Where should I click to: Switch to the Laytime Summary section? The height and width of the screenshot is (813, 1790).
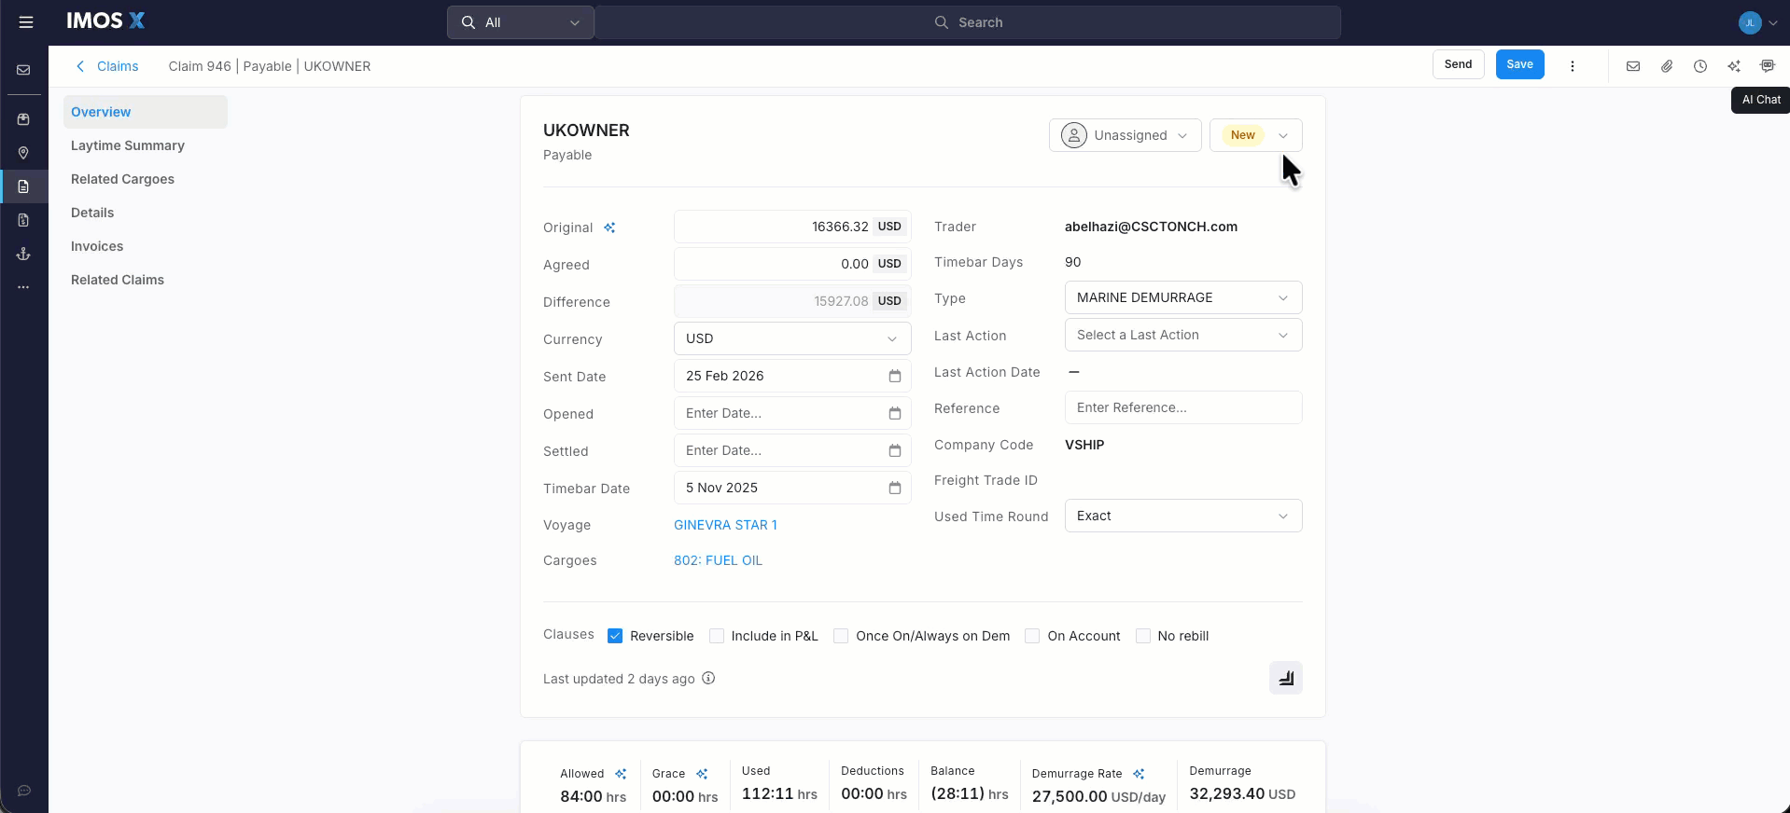coord(128,145)
